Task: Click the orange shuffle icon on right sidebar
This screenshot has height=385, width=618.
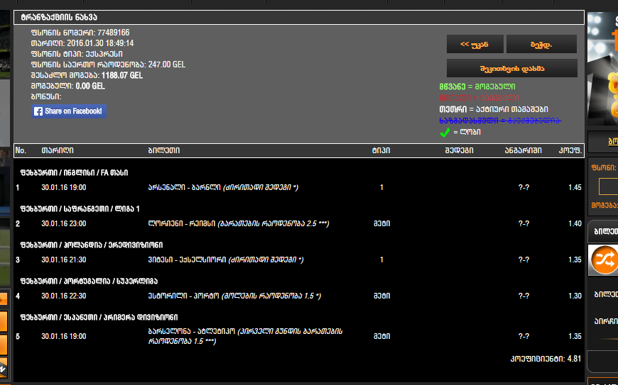Action: coord(605,260)
